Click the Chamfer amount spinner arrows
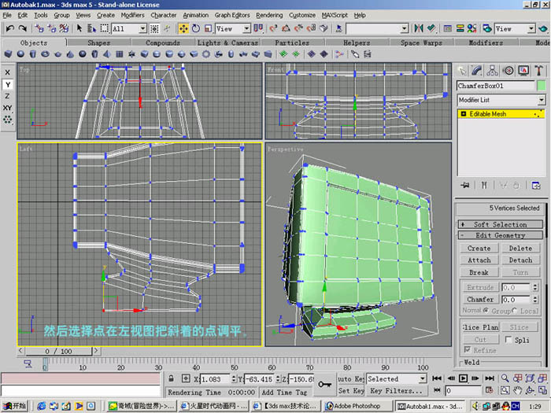The height and width of the screenshot is (413, 551). [534, 300]
